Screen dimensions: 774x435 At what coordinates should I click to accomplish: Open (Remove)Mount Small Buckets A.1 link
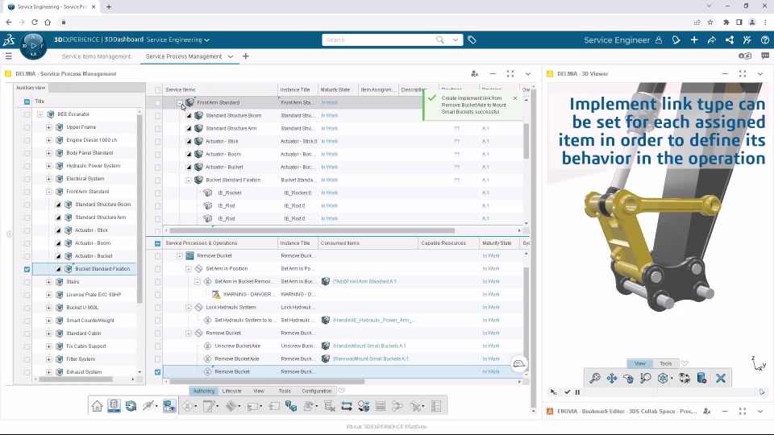pos(371,359)
